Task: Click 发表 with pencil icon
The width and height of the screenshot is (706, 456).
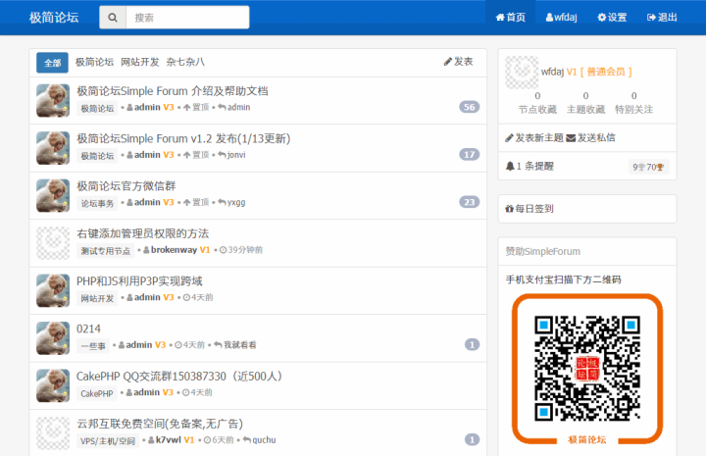Action: point(458,62)
